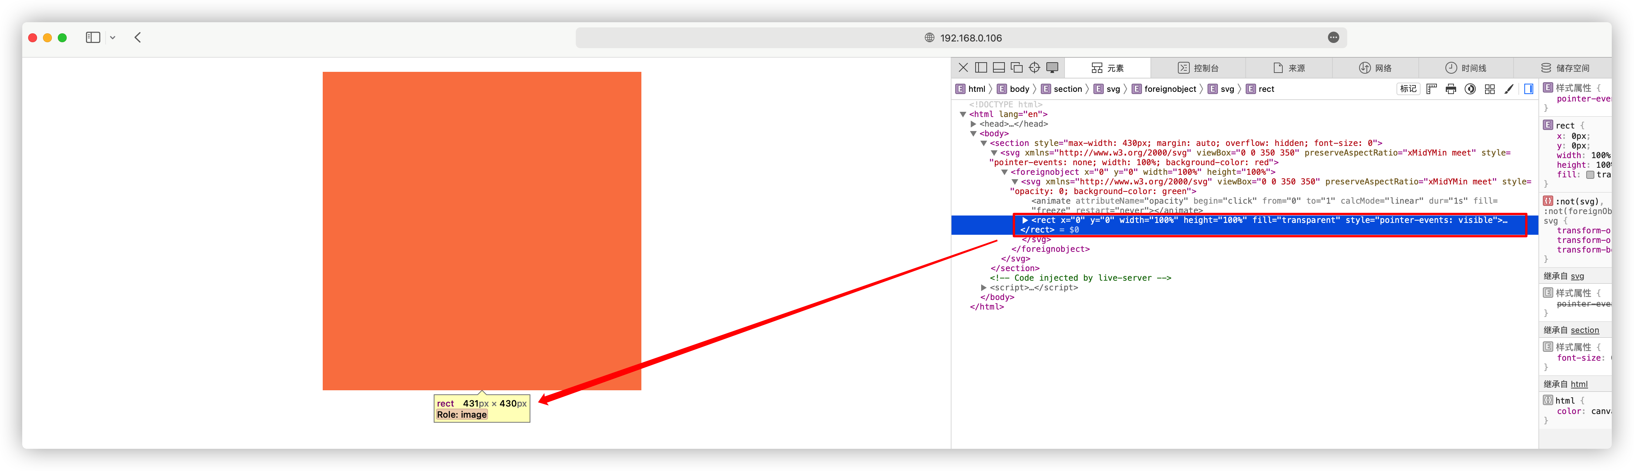Dock inspector to the left side
The height and width of the screenshot is (471, 1634).
(x=981, y=68)
